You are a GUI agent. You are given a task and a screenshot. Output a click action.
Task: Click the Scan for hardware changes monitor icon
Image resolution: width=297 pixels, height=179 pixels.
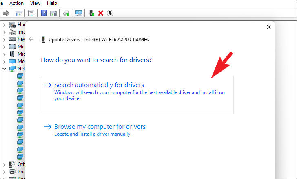click(79, 13)
